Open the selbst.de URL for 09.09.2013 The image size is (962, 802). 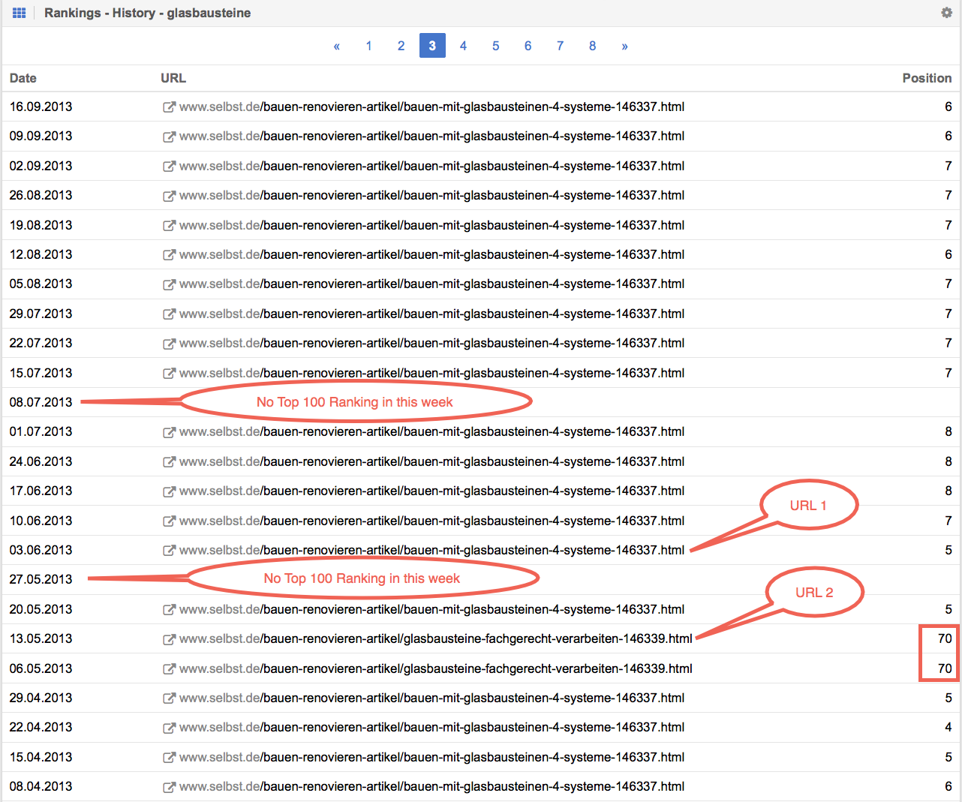[x=431, y=137]
